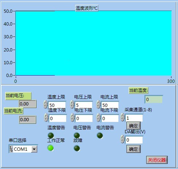Click the 当前电流: label

pos(14,111)
